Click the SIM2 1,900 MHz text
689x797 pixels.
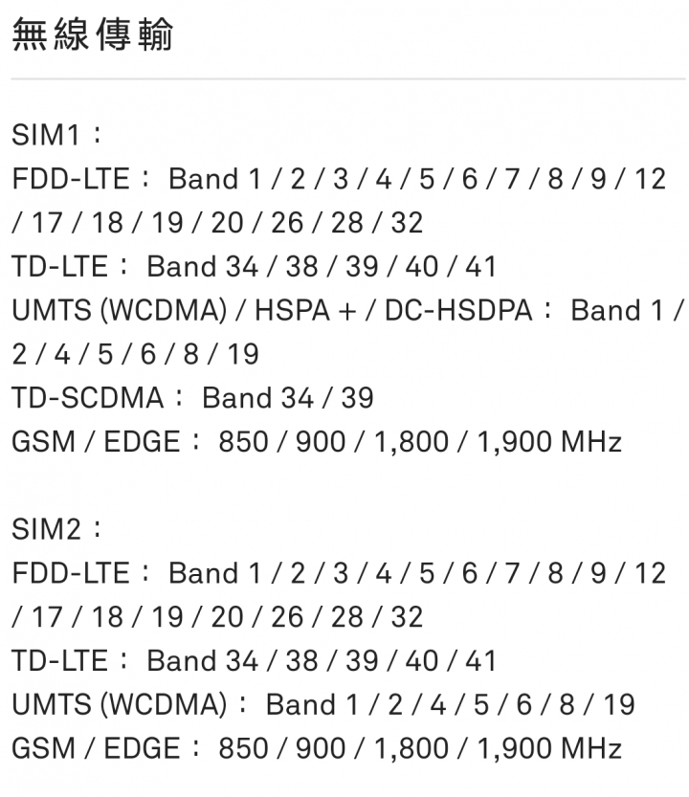[549, 748]
